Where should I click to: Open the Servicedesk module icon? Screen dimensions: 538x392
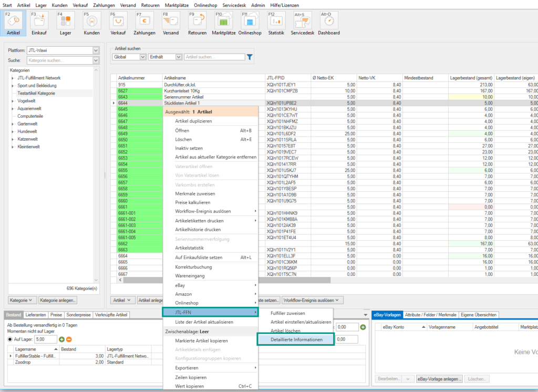coord(302,22)
